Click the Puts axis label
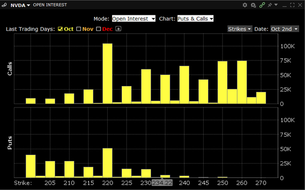This screenshot has height=190, width=305. [10, 143]
